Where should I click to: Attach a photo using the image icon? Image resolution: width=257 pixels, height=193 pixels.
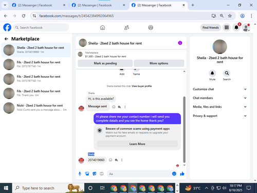[87, 174]
